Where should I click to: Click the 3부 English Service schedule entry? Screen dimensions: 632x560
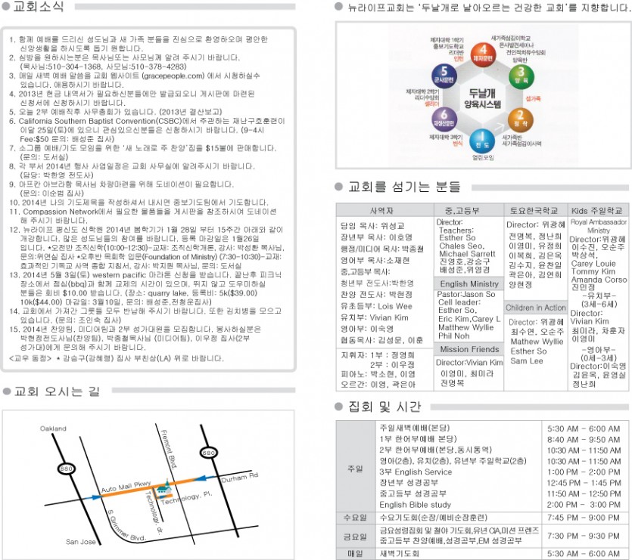416,472
